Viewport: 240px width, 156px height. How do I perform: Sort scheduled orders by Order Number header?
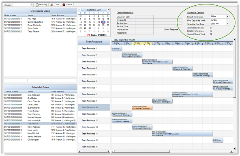16,92
